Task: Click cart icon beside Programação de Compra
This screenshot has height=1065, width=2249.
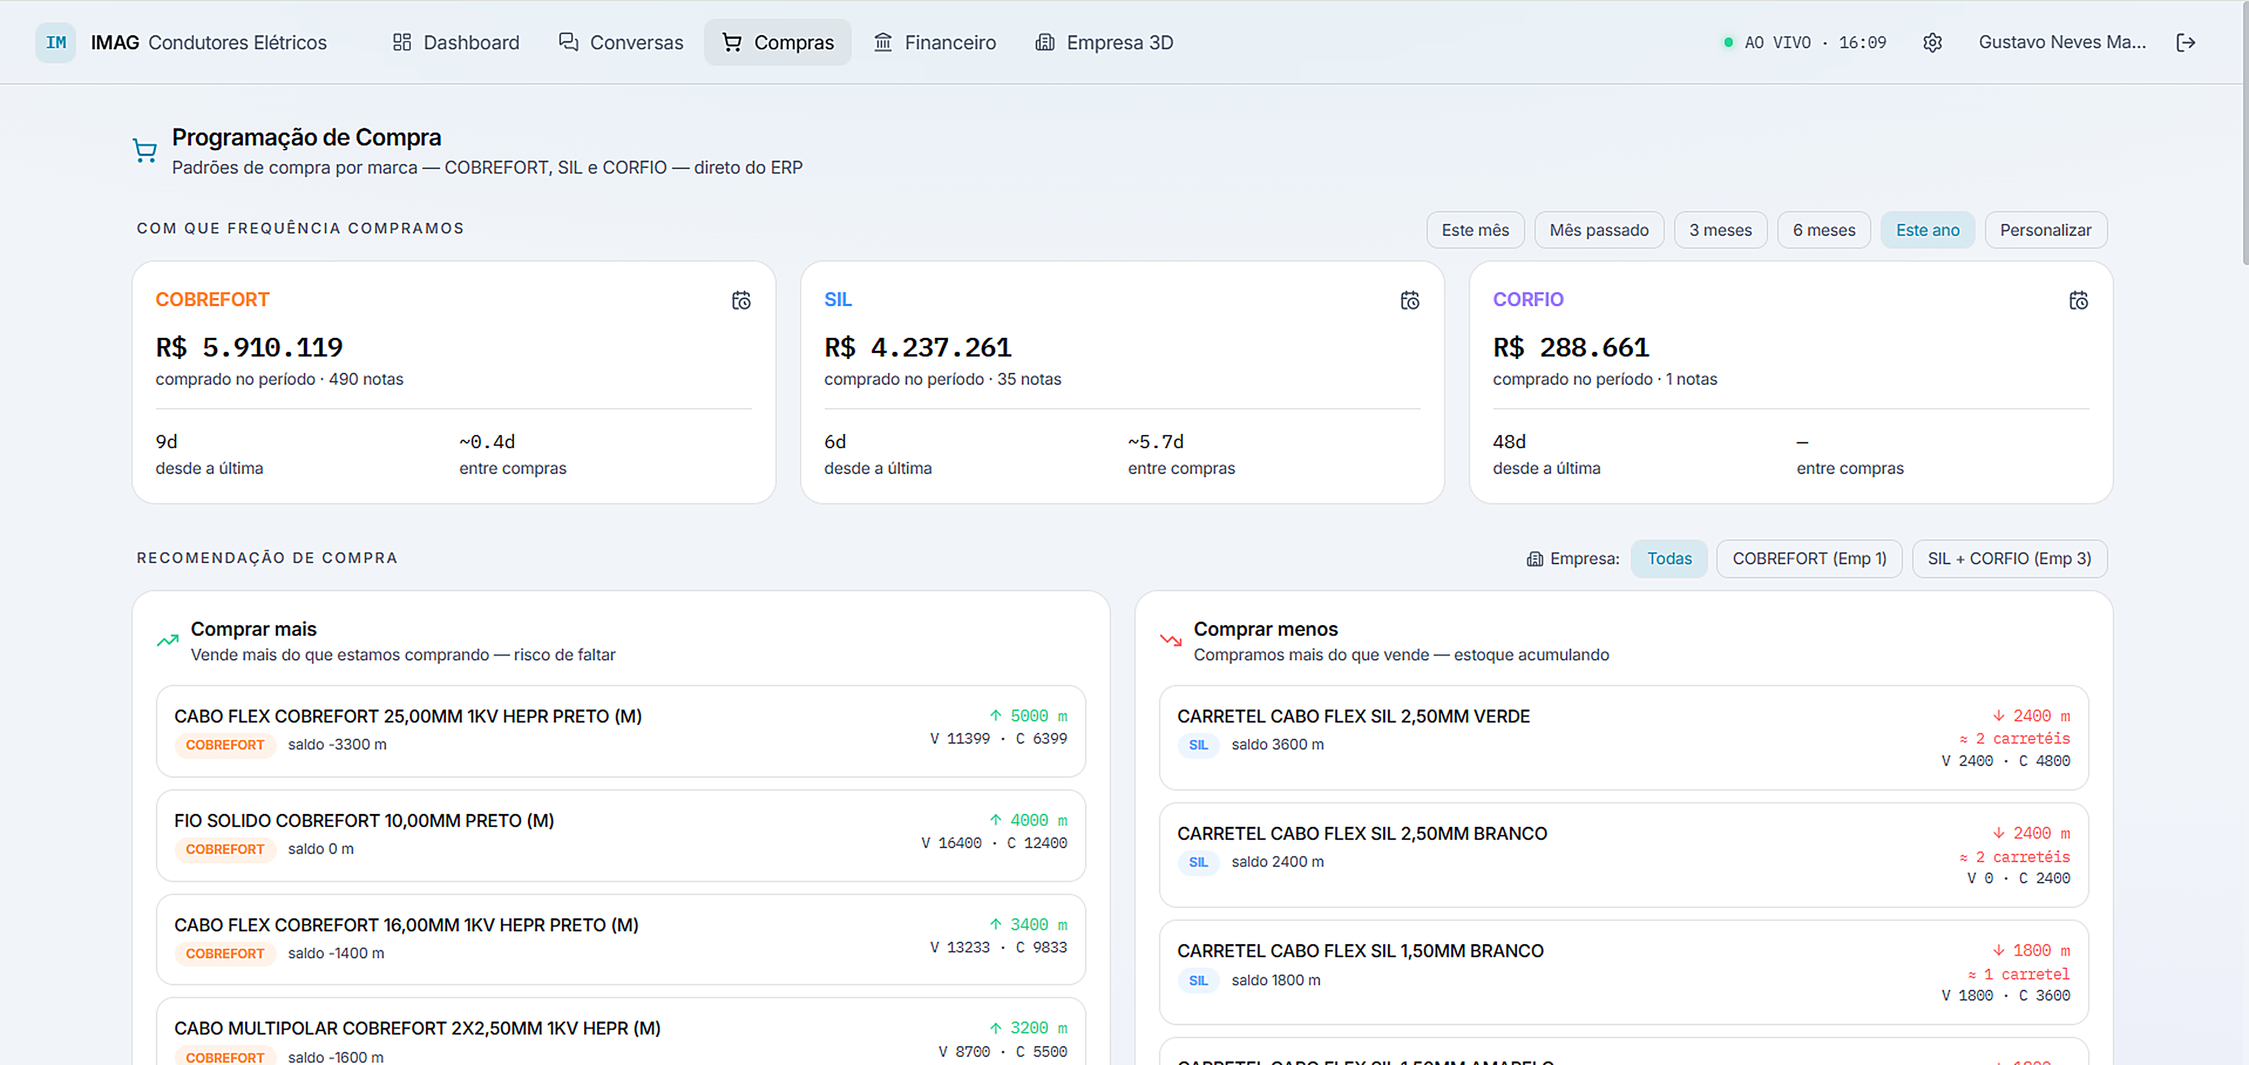Action: click(145, 151)
